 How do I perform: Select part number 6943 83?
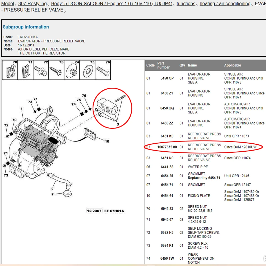coord(167,209)
